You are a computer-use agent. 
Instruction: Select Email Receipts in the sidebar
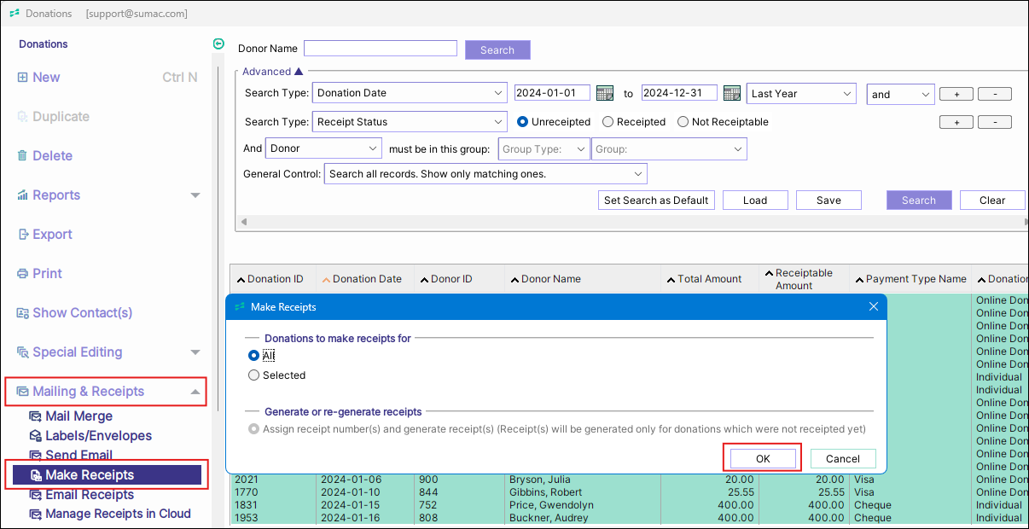click(x=89, y=495)
